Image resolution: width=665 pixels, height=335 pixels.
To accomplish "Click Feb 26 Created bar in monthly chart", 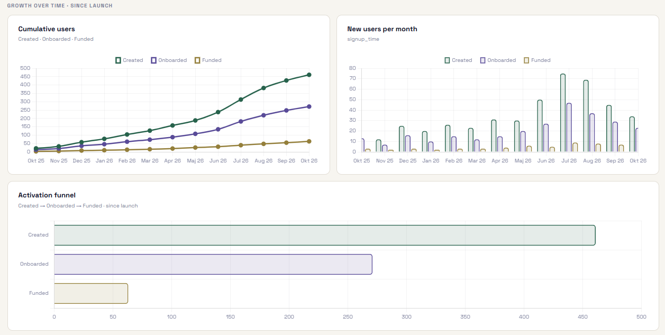I will click(x=448, y=139).
